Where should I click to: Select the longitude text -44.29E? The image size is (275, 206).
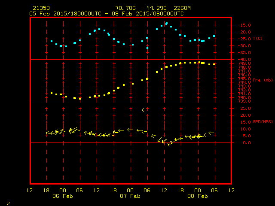coord(154,8)
